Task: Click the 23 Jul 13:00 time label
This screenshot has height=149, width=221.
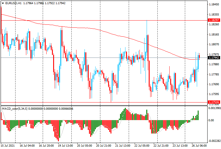Action: click(180, 146)
